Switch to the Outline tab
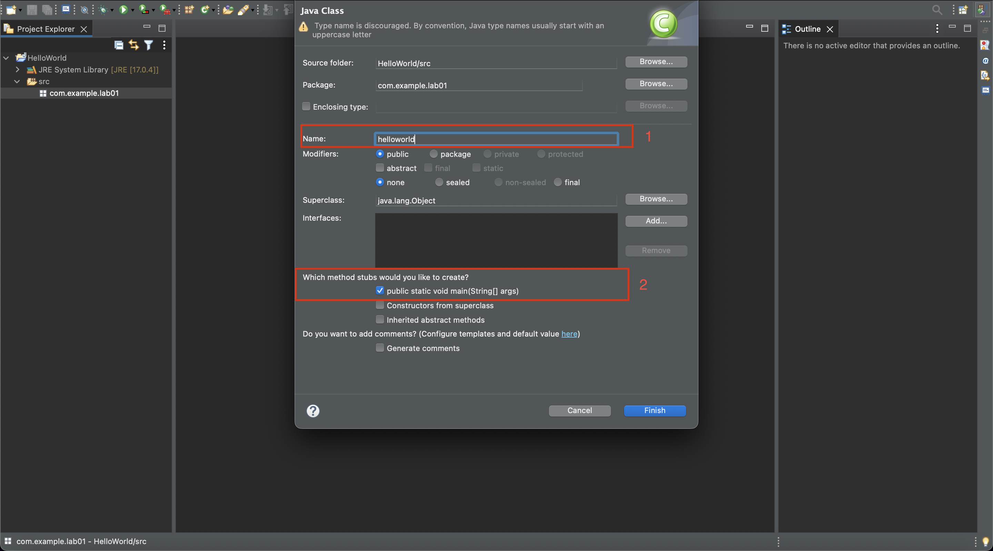The height and width of the screenshot is (551, 993). pyautogui.click(x=808, y=29)
